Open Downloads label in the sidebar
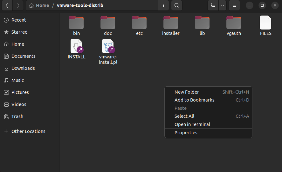This screenshot has height=172, width=282. pos(23,68)
